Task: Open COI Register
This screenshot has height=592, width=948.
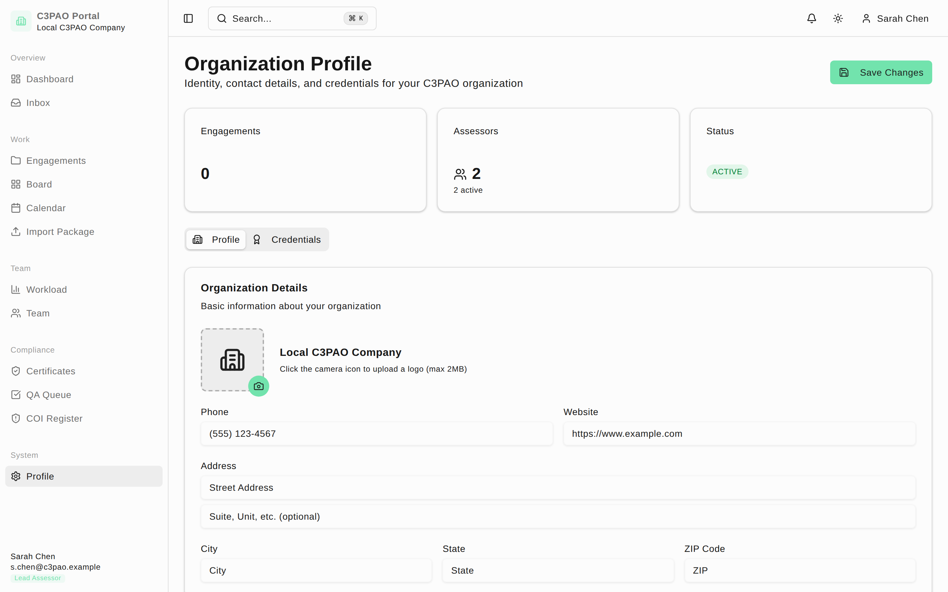Action: [84, 419]
